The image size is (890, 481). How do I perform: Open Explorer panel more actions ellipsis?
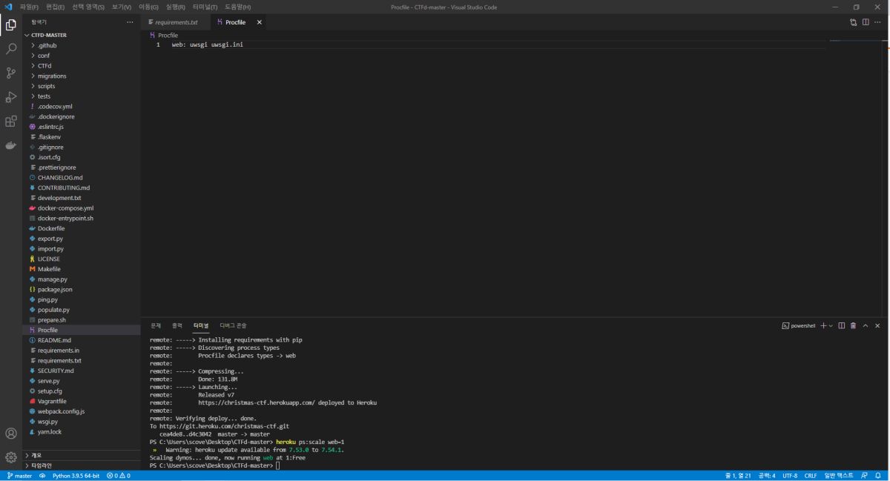[x=131, y=22]
